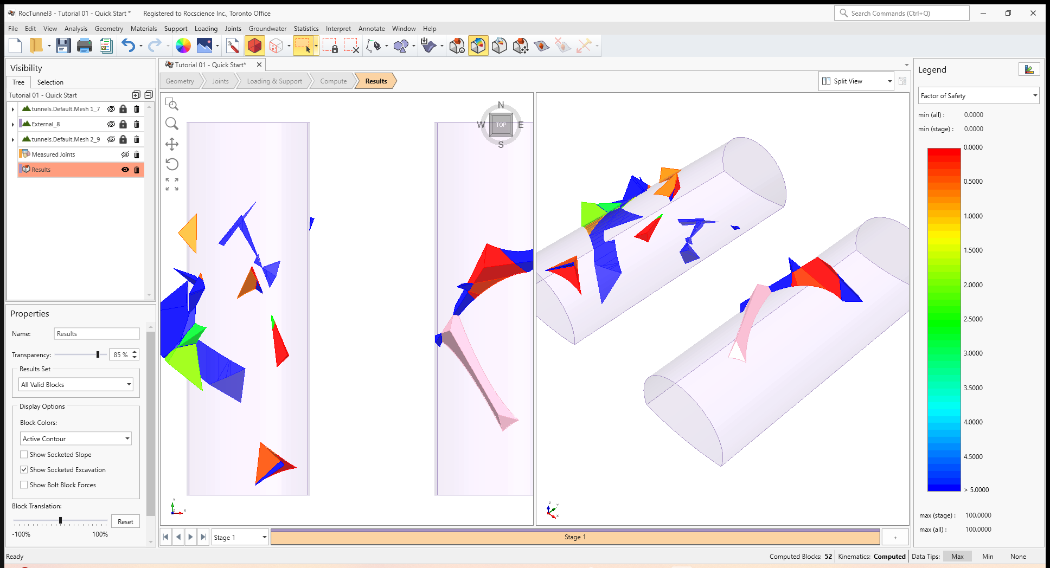Viewport: 1050px width, 568px height.
Task: Toggle the highlighted results contour tunnel icon
Action: (478, 46)
